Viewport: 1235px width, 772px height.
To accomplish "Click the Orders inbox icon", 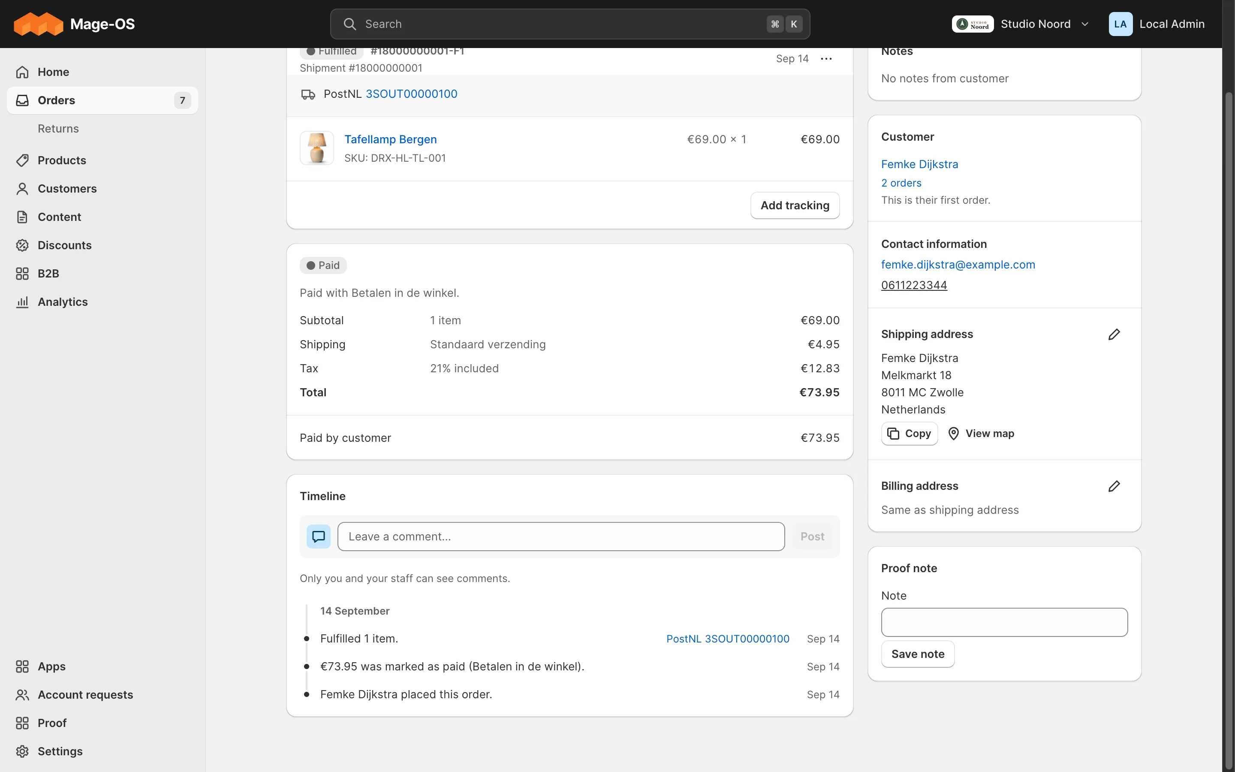I will pos(22,100).
